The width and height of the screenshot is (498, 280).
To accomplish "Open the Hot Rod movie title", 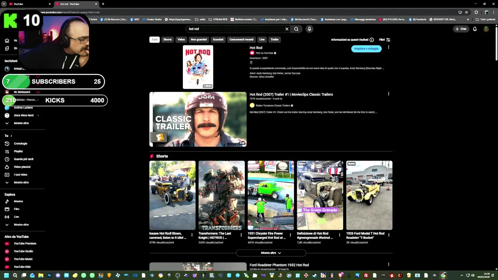I will pyautogui.click(x=256, y=47).
